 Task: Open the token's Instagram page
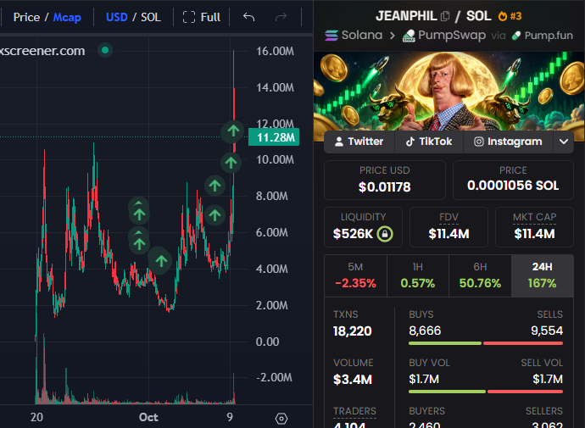(x=508, y=142)
